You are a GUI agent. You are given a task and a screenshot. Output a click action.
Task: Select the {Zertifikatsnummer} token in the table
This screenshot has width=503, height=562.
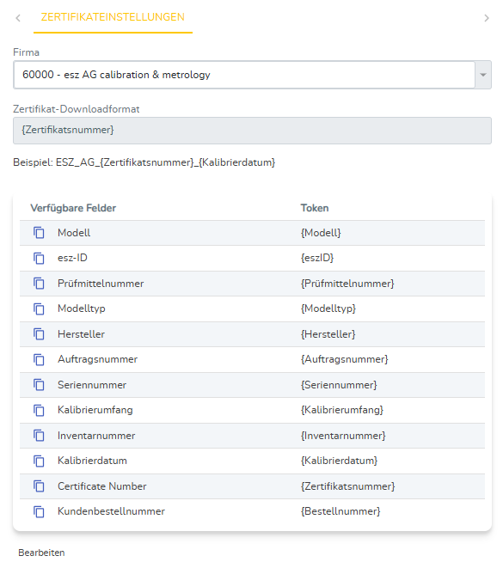pyautogui.click(x=347, y=486)
